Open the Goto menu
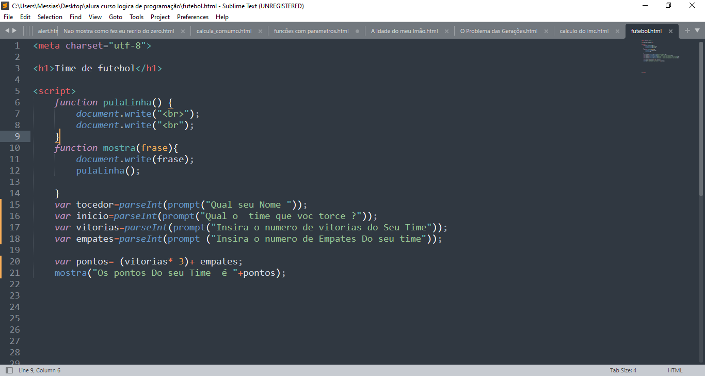 pos(116,17)
